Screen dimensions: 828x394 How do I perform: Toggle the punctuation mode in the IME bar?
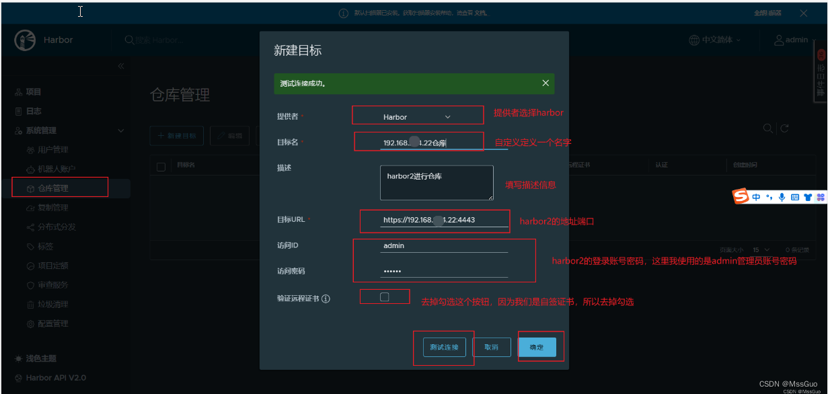pyautogui.click(x=768, y=197)
